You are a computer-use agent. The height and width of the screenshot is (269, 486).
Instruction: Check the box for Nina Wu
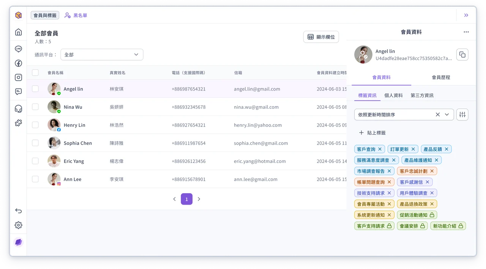tap(35, 107)
